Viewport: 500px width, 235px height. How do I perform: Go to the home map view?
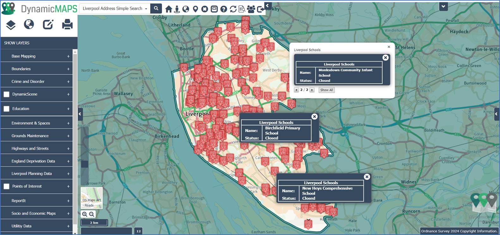tap(169, 9)
